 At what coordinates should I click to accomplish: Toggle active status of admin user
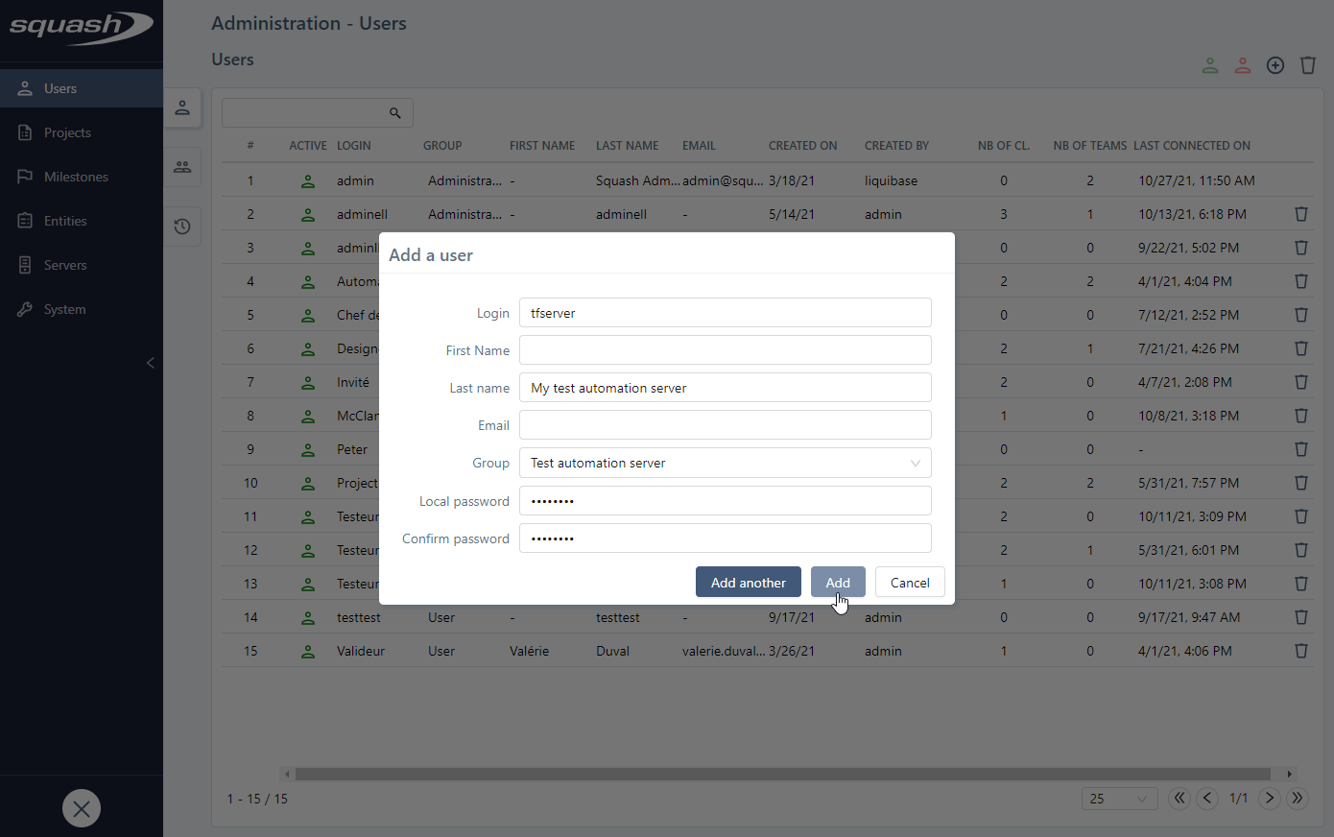(308, 180)
